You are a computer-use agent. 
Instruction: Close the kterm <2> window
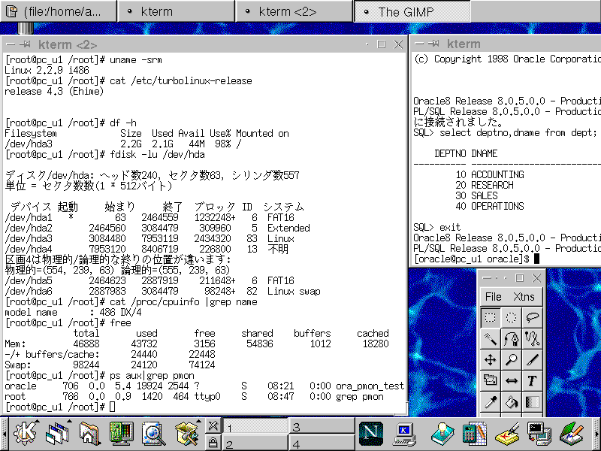tap(398, 44)
